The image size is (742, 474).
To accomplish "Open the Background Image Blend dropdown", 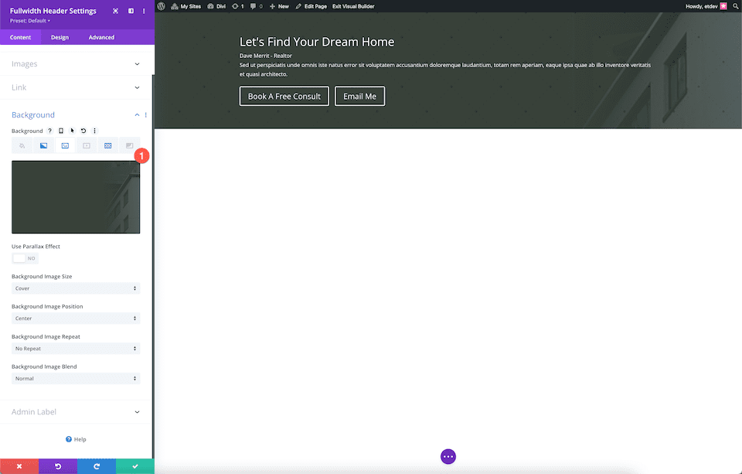I will tap(76, 379).
